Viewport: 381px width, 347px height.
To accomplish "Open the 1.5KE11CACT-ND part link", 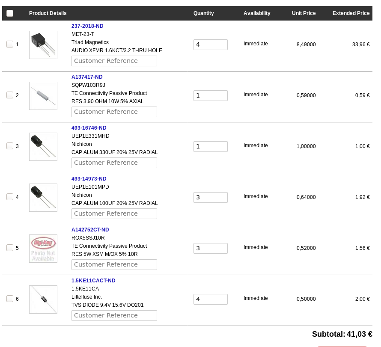I will coord(93,280).
